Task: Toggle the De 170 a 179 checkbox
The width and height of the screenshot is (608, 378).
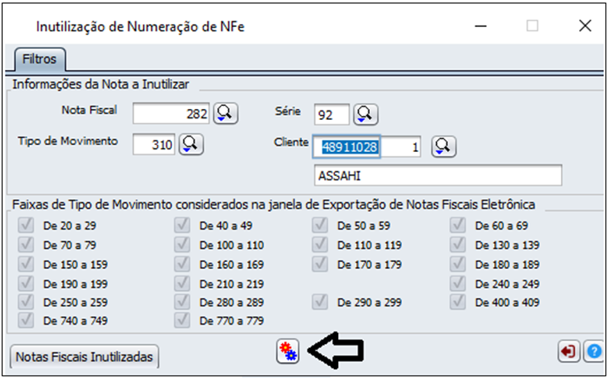Action: pyautogui.click(x=319, y=264)
